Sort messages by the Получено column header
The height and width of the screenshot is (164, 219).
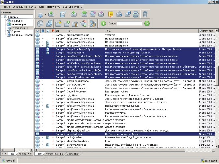pyautogui.click(x=207, y=31)
